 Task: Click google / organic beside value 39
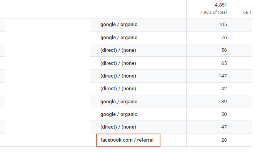pyautogui.click(x=118, y=102)
